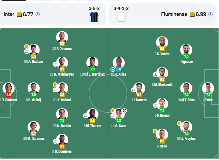
Task: Click the Inter team name header
Action: [x=9, y=14]
